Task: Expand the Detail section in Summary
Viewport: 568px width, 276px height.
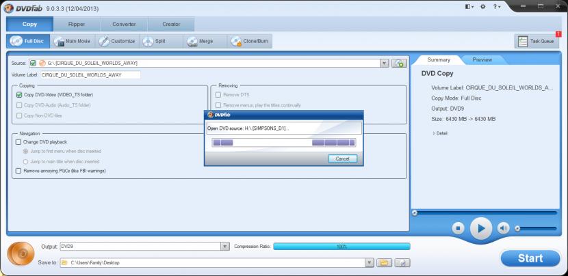Action: (440, 133)
